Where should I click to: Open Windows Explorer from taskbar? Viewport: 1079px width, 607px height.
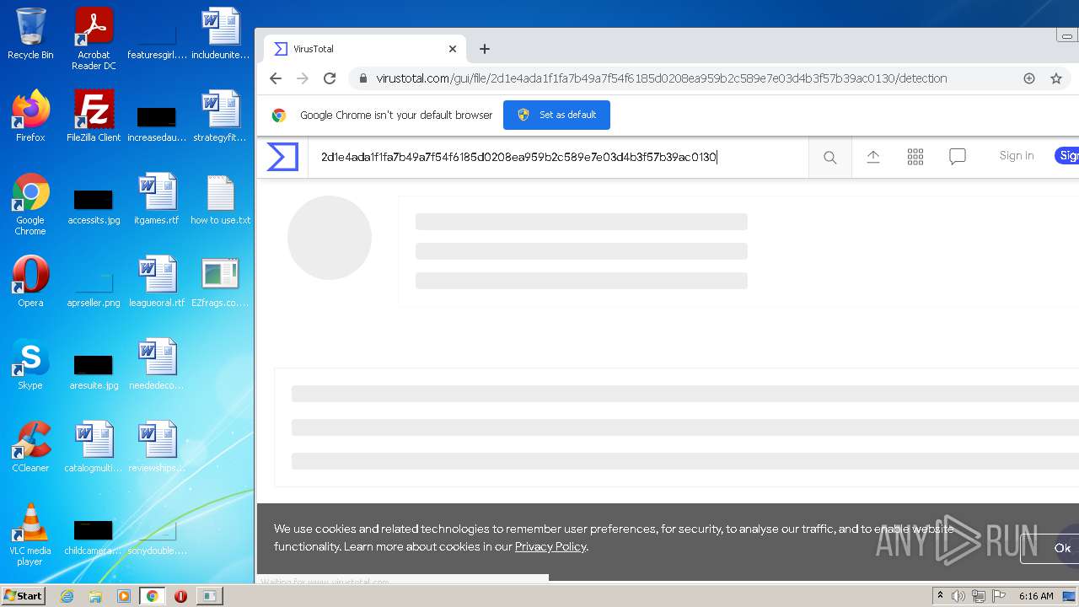95,596
